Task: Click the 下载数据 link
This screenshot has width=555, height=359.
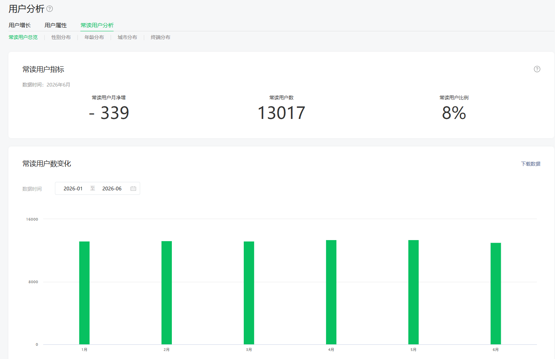Action: [x=531, y=164]
